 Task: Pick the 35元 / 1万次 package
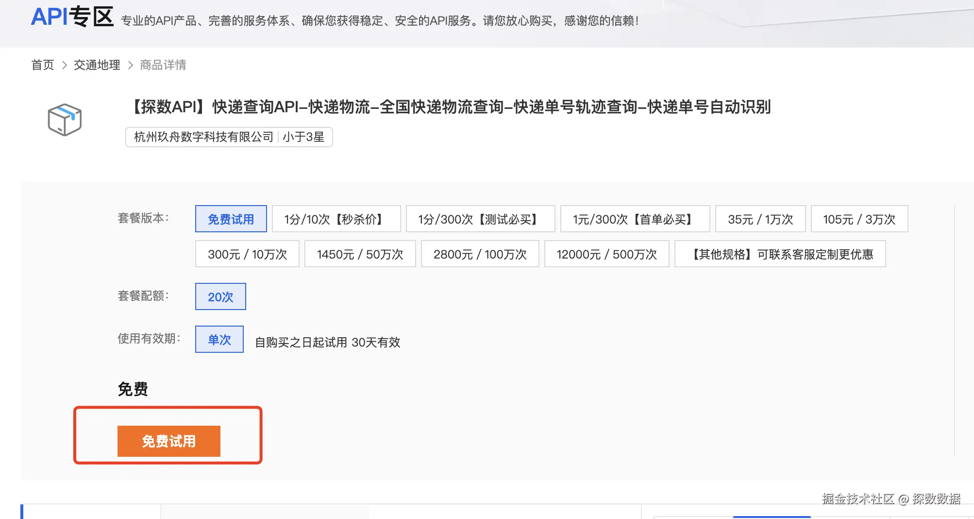coord(760,219)
